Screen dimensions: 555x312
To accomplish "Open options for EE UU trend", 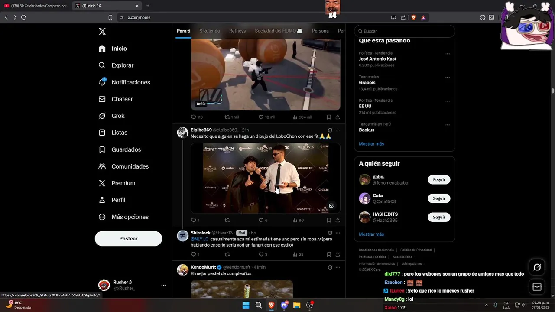I will tap(448, 101).
